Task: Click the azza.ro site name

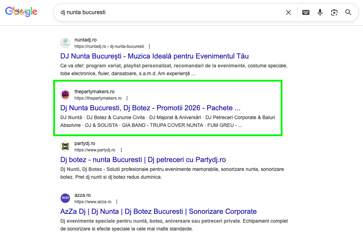Action: click(82, 195)
